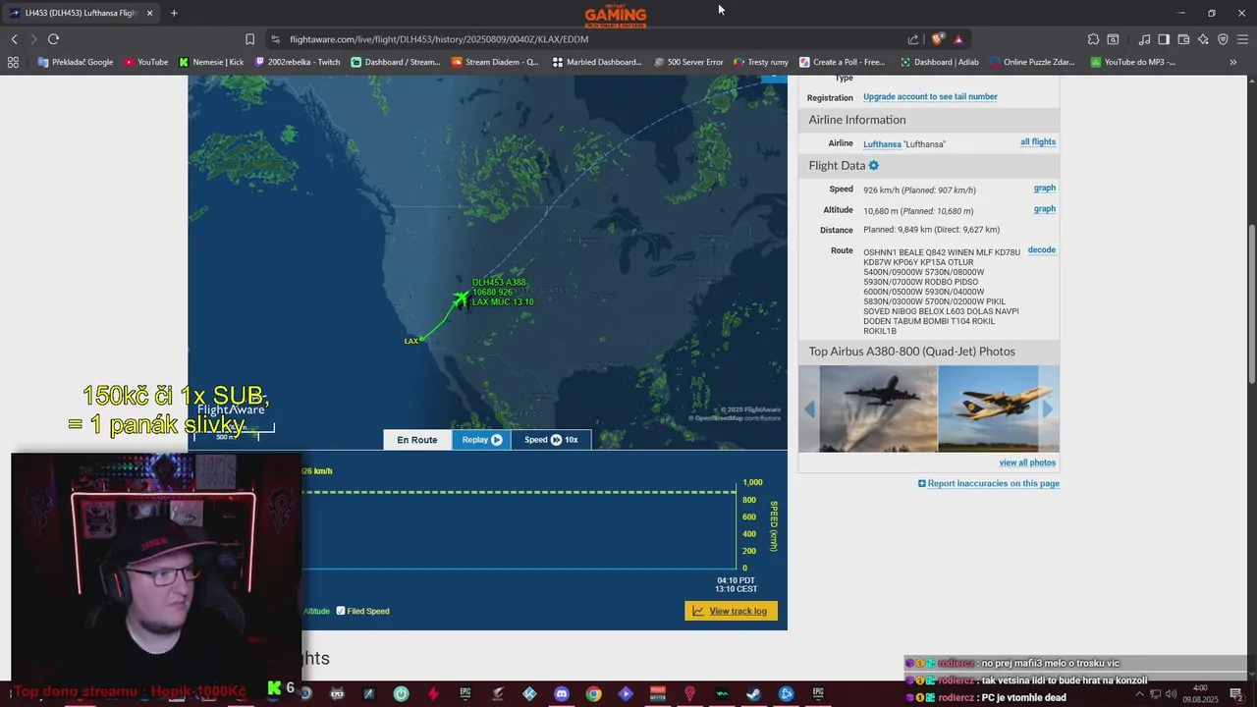
Task: Click the share icon in address bar
Action: (x=913, y=39)
